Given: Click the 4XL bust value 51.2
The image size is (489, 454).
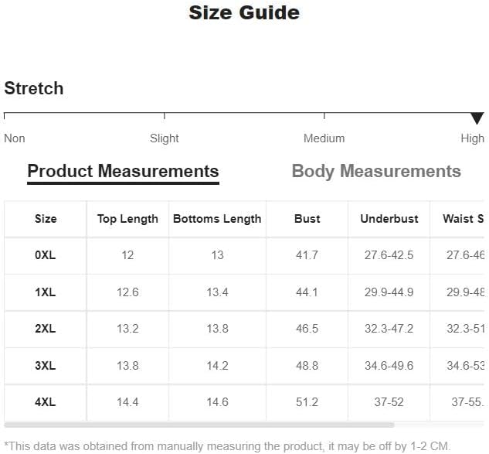Looking at the screenshot, I should (x=307, y=402).
